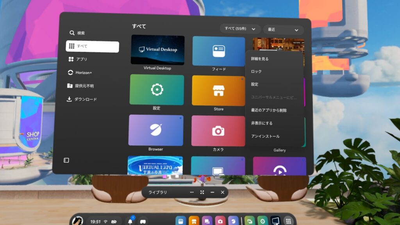Image resolution: width=400 pixels, height=225 pixels.
Task: Open the カメラ app tile
Action: point(218,131)
